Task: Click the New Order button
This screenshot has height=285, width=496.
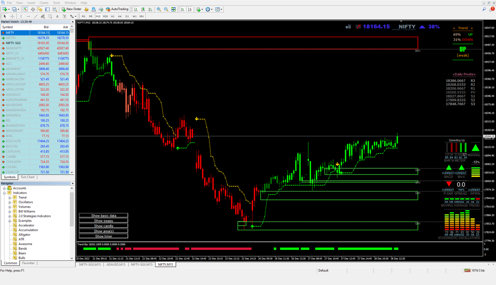Action: 71,9
